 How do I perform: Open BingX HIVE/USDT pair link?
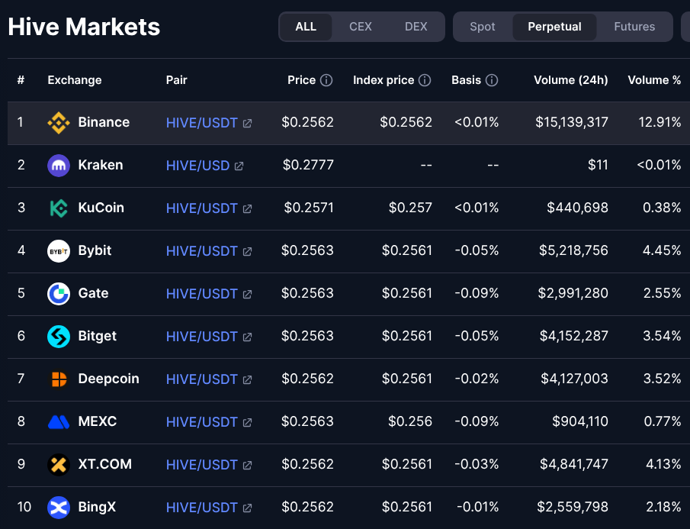(201, 508)
